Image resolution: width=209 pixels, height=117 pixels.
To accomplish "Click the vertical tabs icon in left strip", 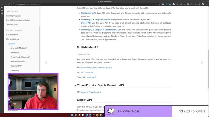I will click(2, 8).
